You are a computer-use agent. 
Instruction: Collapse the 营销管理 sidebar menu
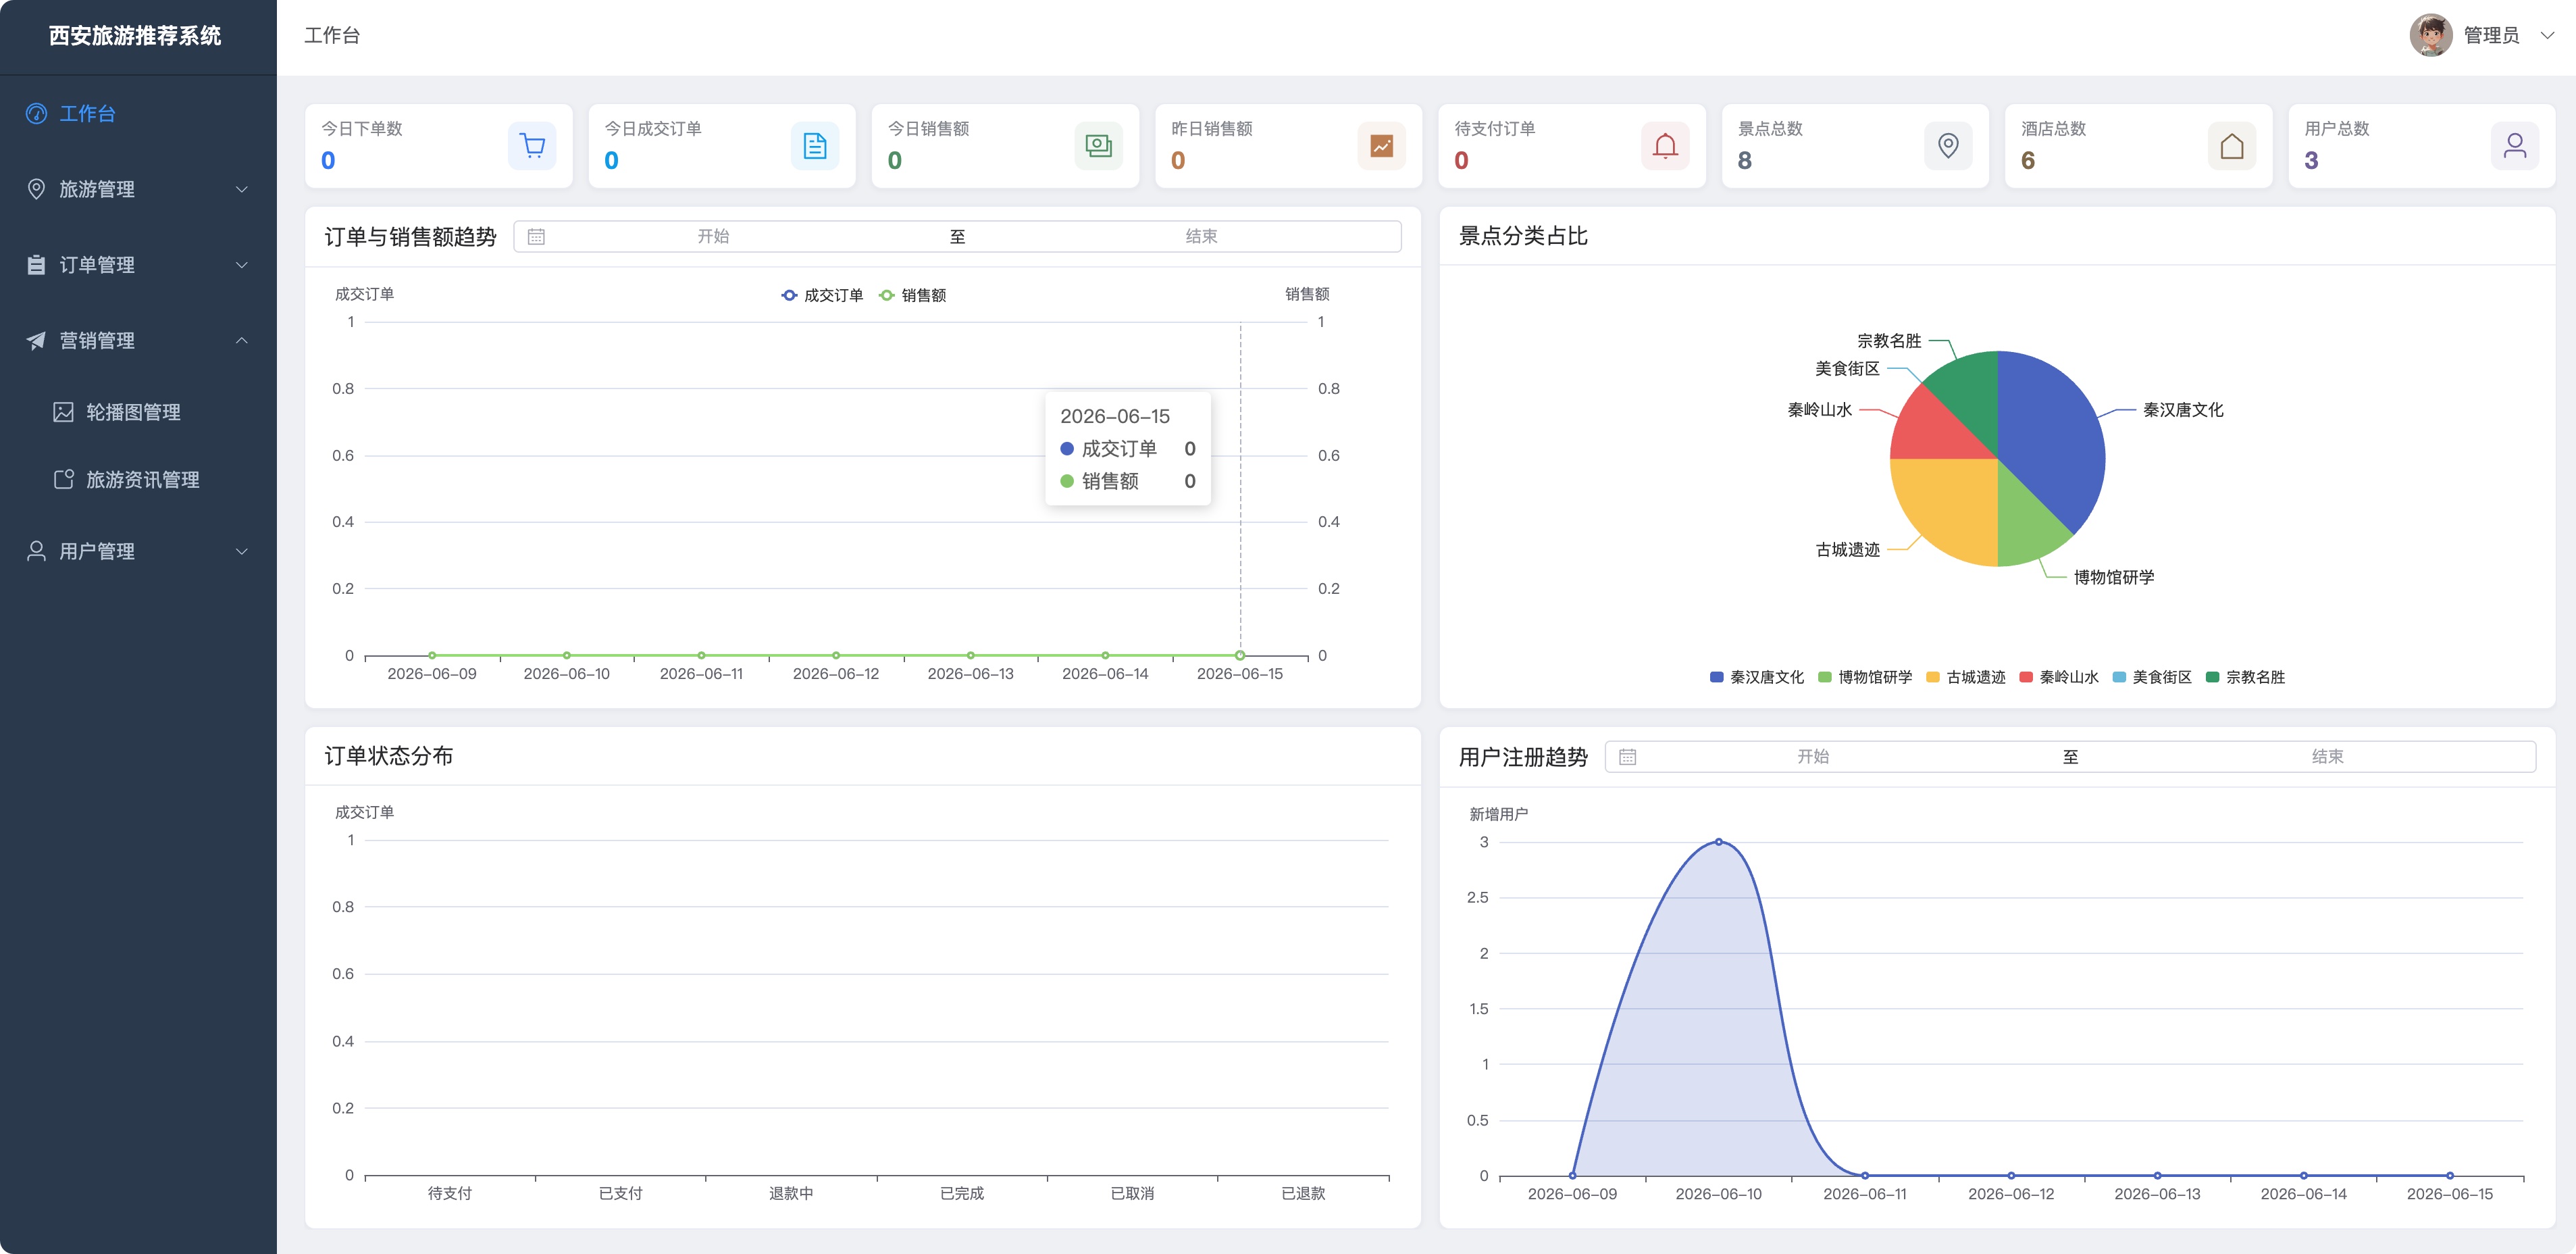pyautogui.click(x=138, y=340)
